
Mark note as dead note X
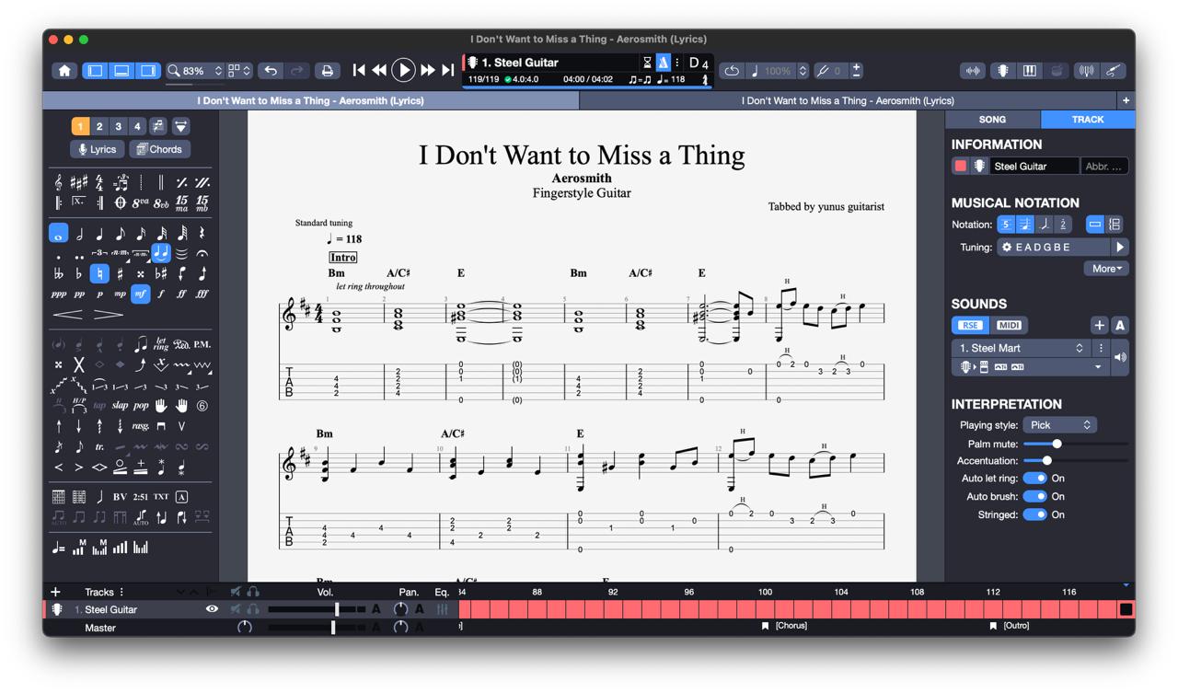[79, 365]
